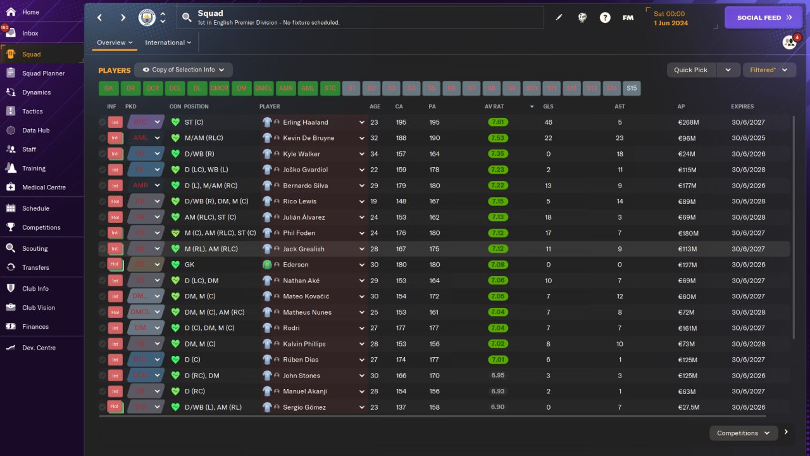The image size is (810, 456).
Task: Select the row circle for Phil Foden
Action: pyautogui.click(x=103, y=233)
